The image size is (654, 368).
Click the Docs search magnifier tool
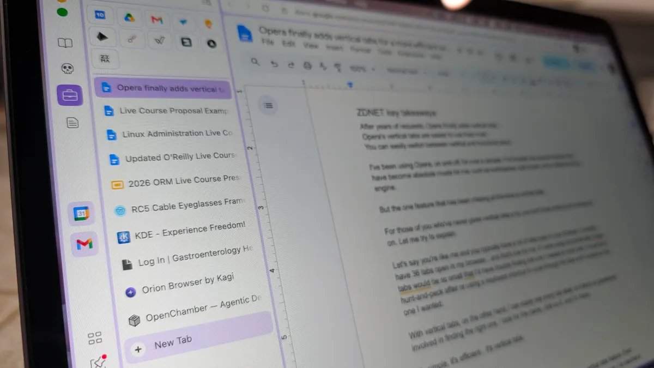coord(255,62)
